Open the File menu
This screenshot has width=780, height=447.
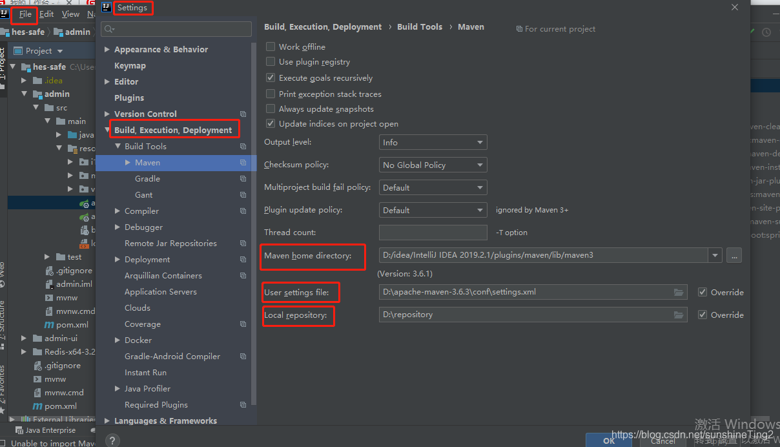[25, 14]
